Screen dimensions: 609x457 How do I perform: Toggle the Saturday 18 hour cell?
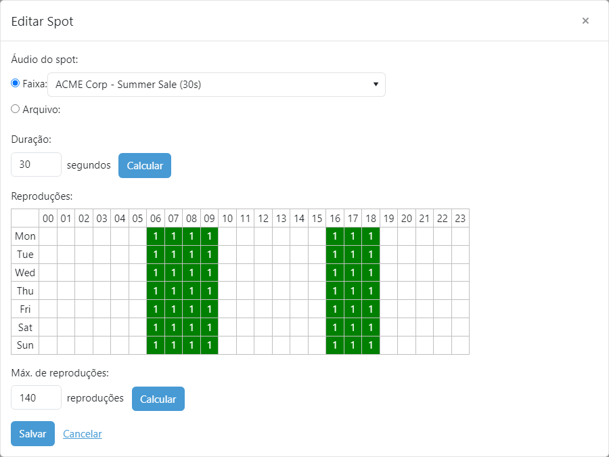371,327
